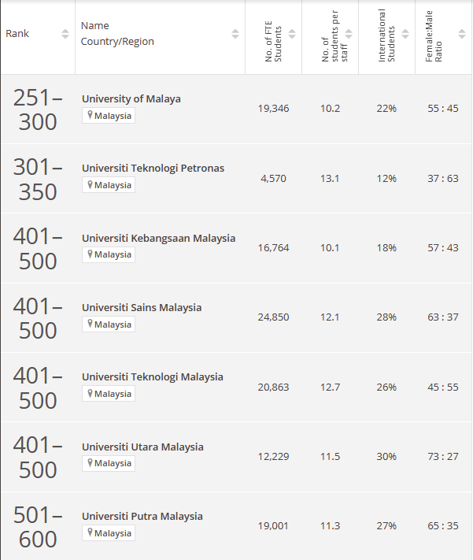Click the location pin under Universiti Kebangsaan Malaysia
Viewport: 473px width, 560px height.
point(91,254)
